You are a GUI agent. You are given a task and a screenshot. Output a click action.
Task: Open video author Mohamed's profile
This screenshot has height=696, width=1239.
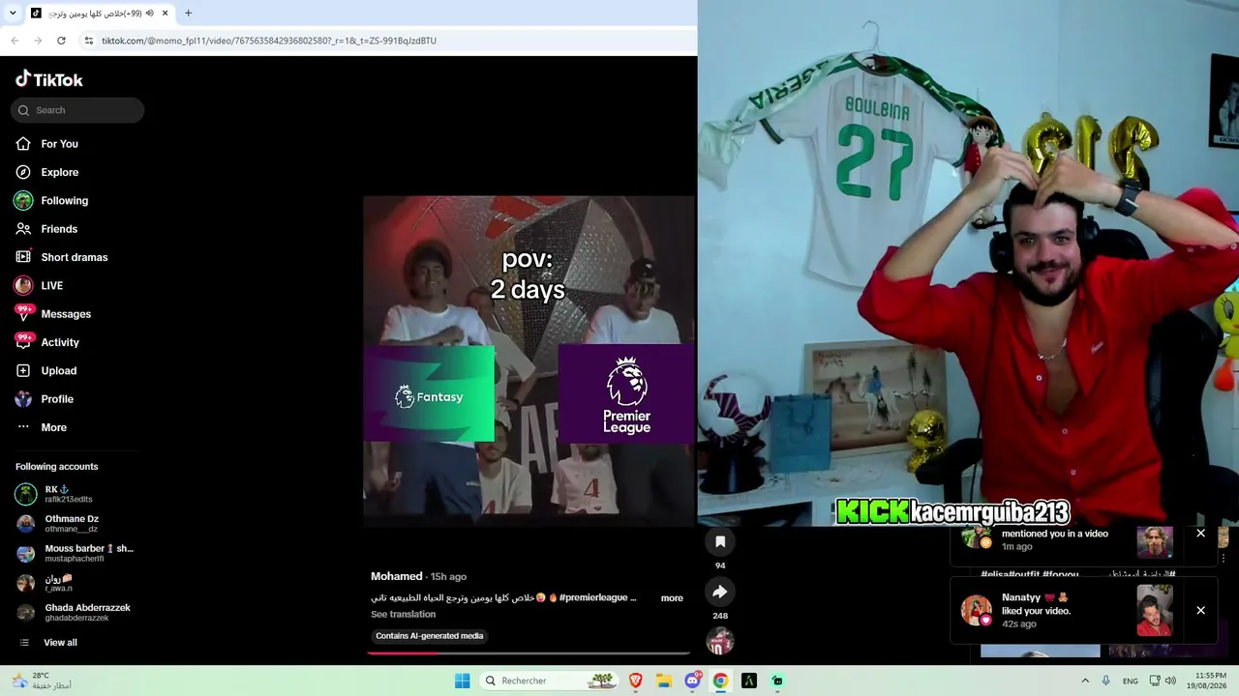point(397,576)
